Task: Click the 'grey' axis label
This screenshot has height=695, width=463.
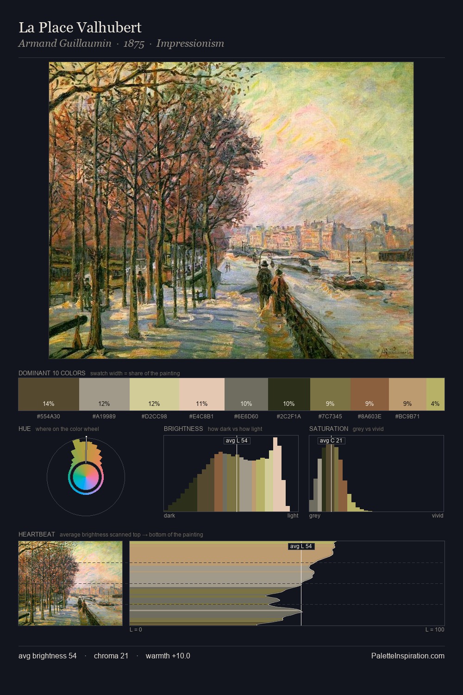Action: pos(315,516)
